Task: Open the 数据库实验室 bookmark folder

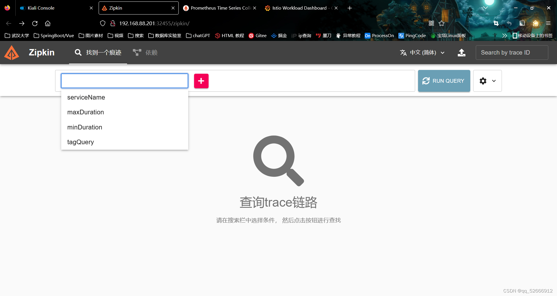Action: (x=165, y=36)
